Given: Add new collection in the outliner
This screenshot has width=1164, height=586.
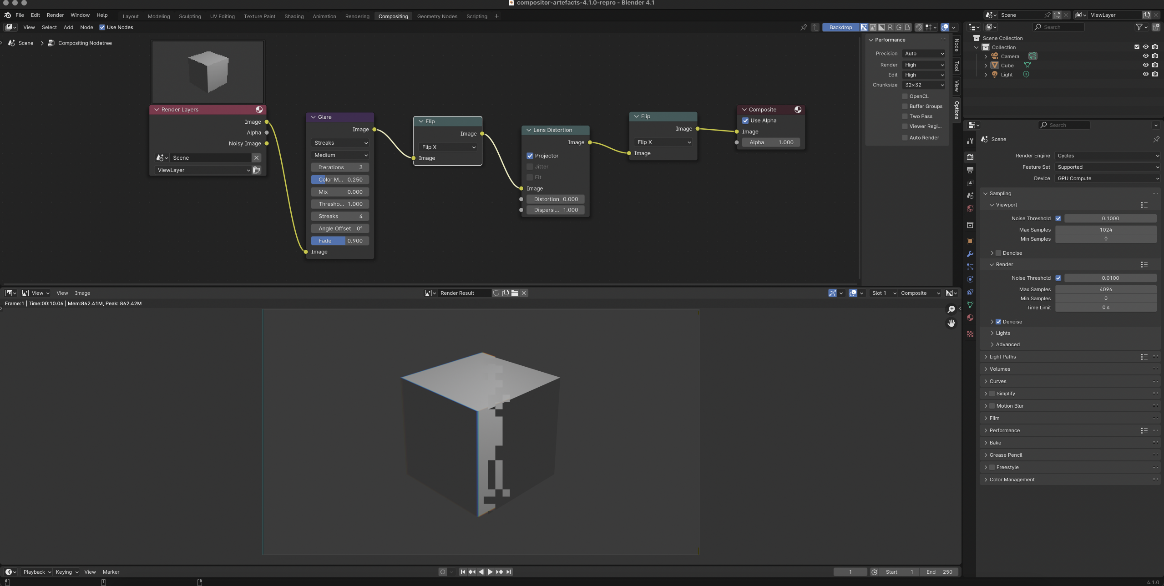Looking at the screenshot, I should pyautogui.click(x=1155, y=27).
